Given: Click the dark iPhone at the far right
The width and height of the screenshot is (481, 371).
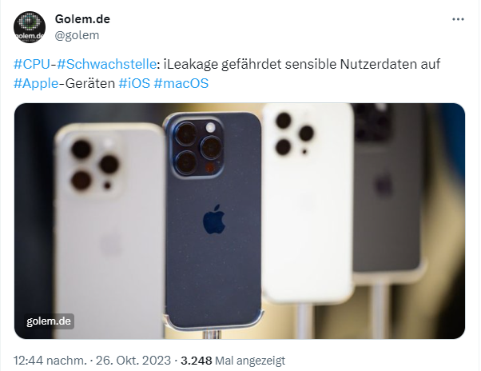Looking at the screenshot, I should click(x=388, y=190).
